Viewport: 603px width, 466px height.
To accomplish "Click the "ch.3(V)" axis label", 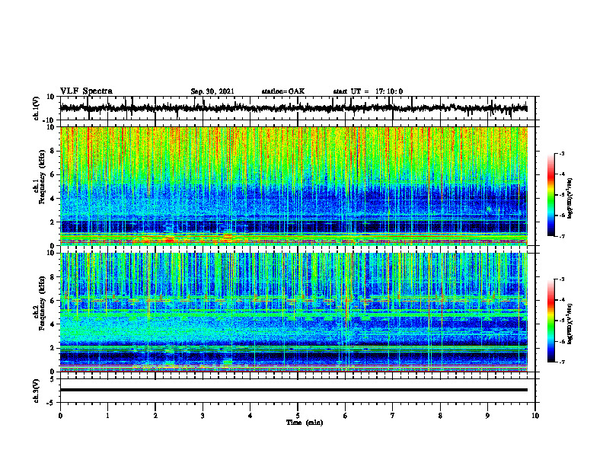I will [x=36, y=391].
